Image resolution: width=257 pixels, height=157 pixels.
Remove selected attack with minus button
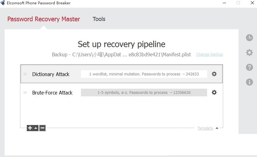42,128
